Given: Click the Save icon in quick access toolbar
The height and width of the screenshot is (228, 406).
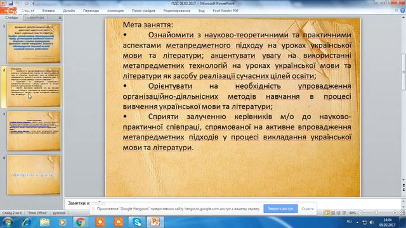Looking at the screenshot, I should 11,3.
